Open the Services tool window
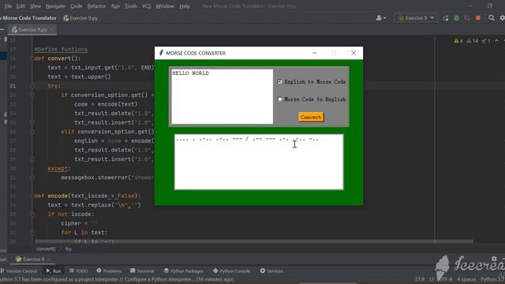Viewport: 505px width, 284px height. [x=271, y=271]
